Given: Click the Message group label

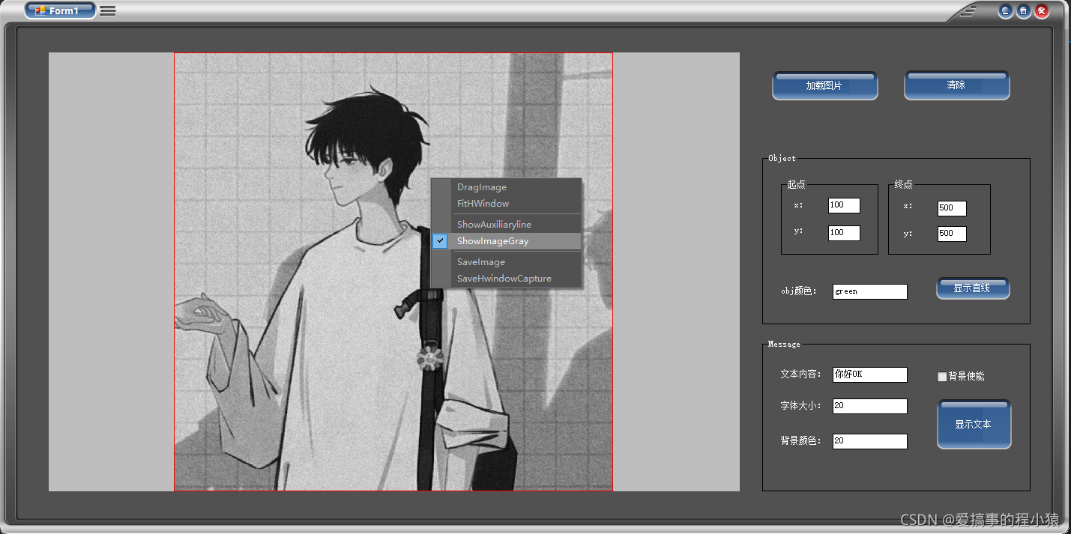Looking at the screenshot, I should pyautogui.click(x=784, y=344).
